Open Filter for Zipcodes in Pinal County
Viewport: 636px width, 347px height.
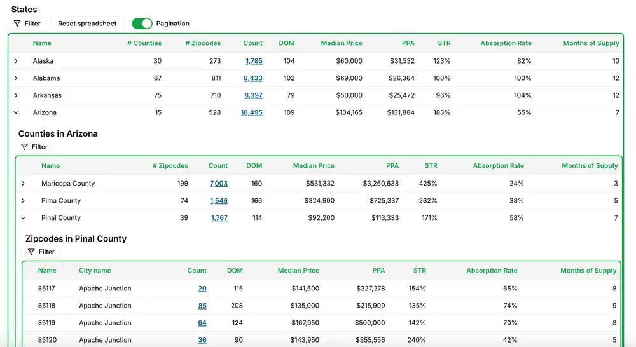[41, 252]
